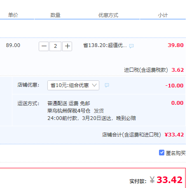The width and height of the screenshot is (187, 188).
Task: Click the dropdown chevron arrow in 店铺优惠
Action: point(94,85)
